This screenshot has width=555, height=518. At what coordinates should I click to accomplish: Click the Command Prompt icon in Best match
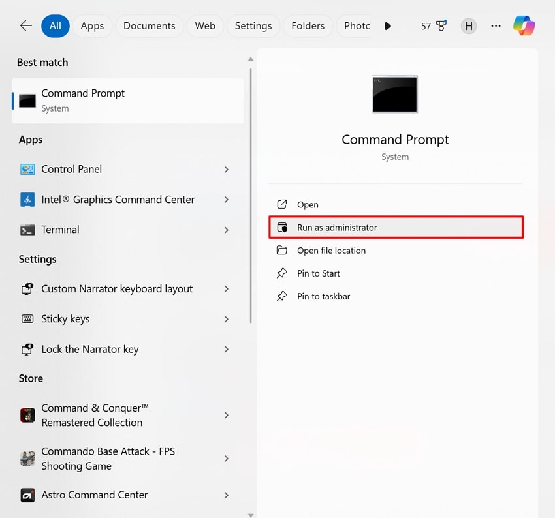(x=27, y=100)
